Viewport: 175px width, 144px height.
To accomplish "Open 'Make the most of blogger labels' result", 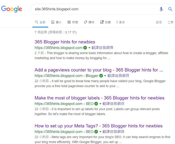I will coord(100,98).
